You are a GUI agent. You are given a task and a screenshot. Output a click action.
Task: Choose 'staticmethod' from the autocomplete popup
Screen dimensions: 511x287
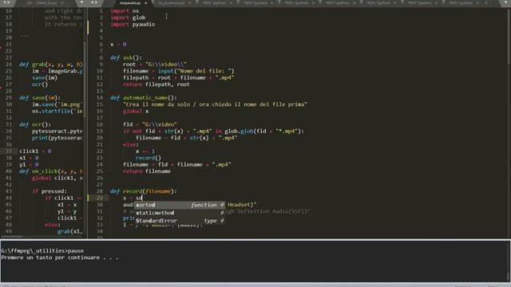(x=180, y=213)
